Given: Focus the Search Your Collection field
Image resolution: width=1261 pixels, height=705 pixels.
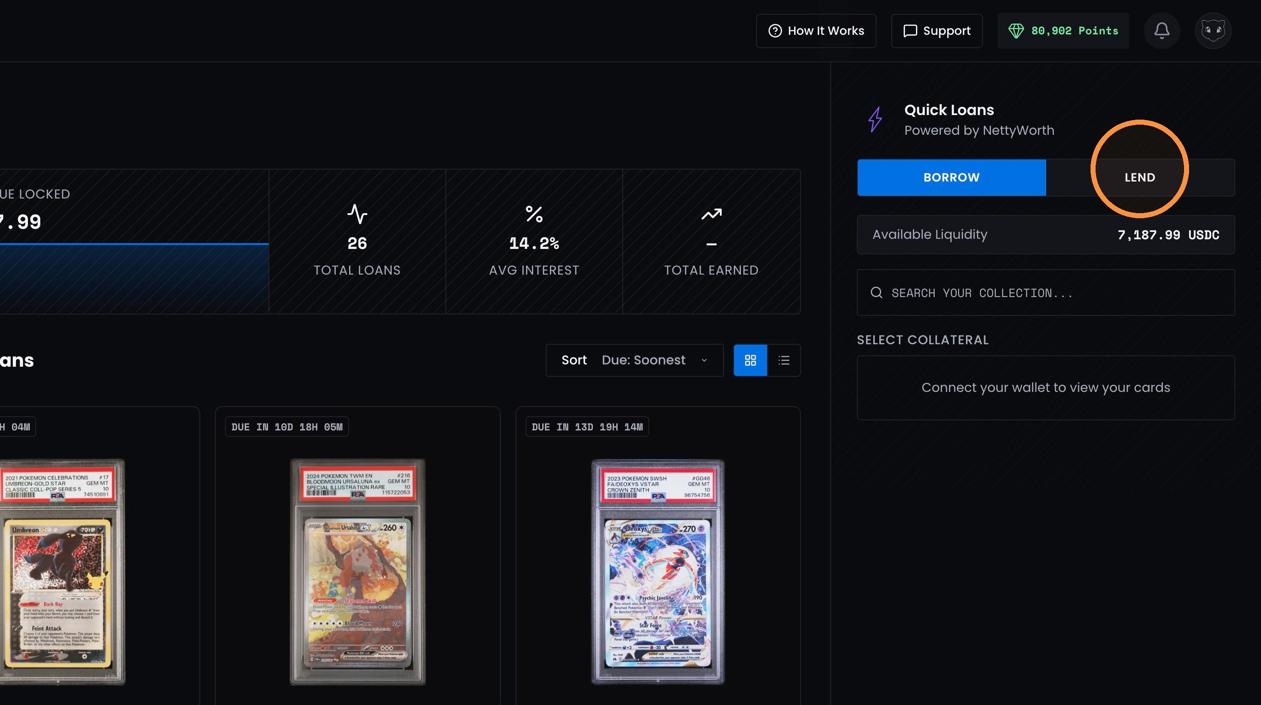Looking at the screenshot, I should (1046, 293).
